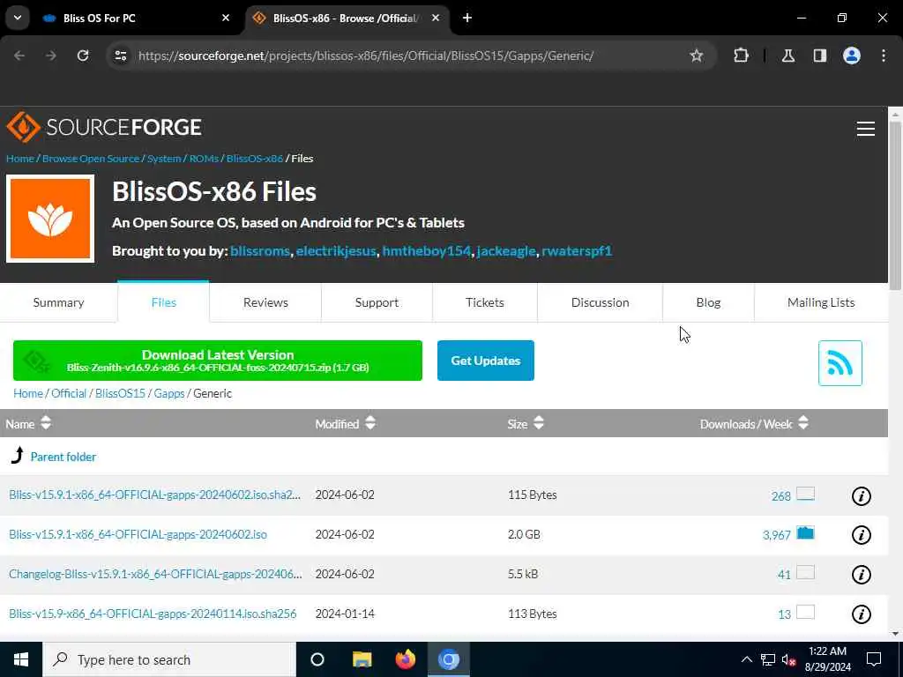This screenshot has width=903, height=677.
Task: Open Chrome Labs flask icon
Action: coord(788,56)
